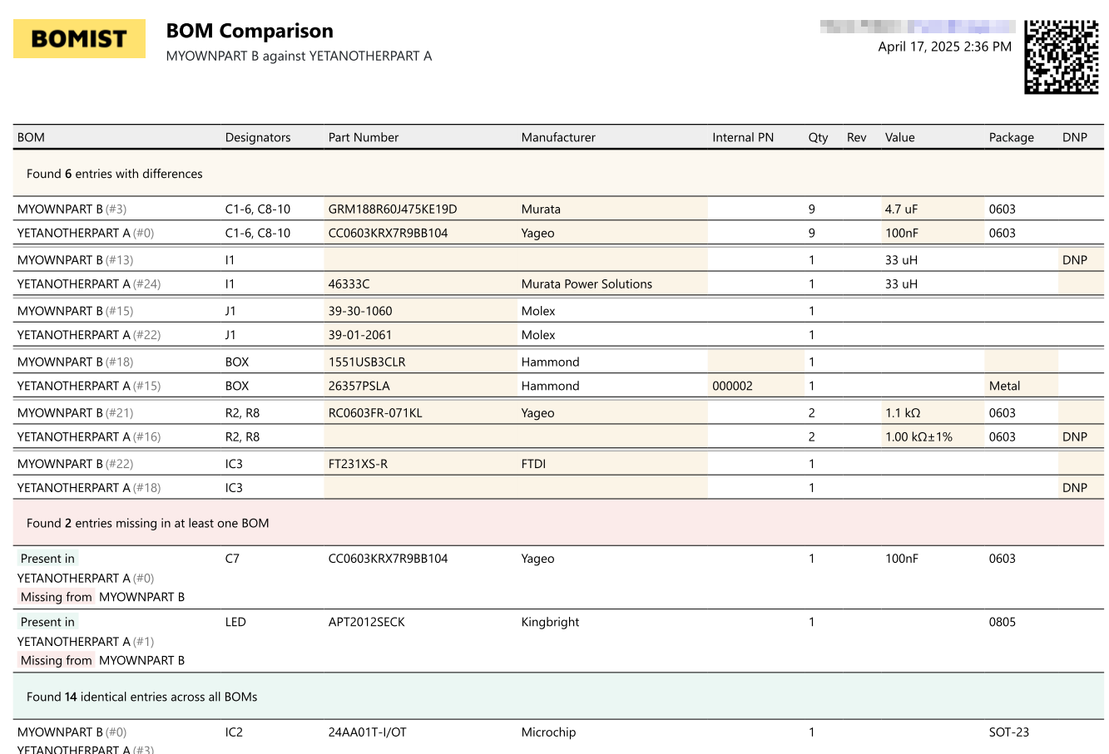Collapse the 6 entries with differences section

[x=115, y=174]
